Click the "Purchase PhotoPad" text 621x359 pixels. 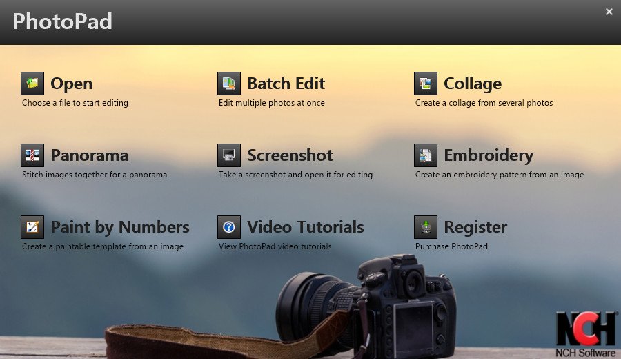451,246
